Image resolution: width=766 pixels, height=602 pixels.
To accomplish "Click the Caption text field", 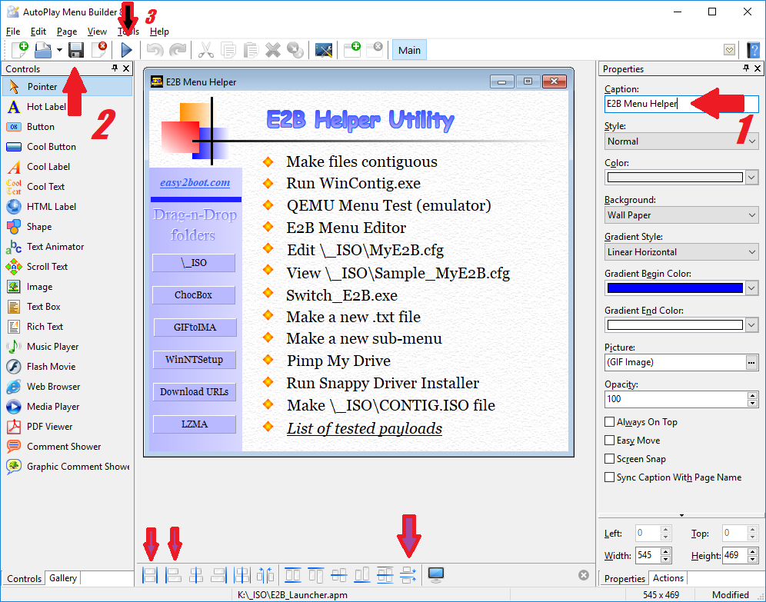I will (681, 104).
